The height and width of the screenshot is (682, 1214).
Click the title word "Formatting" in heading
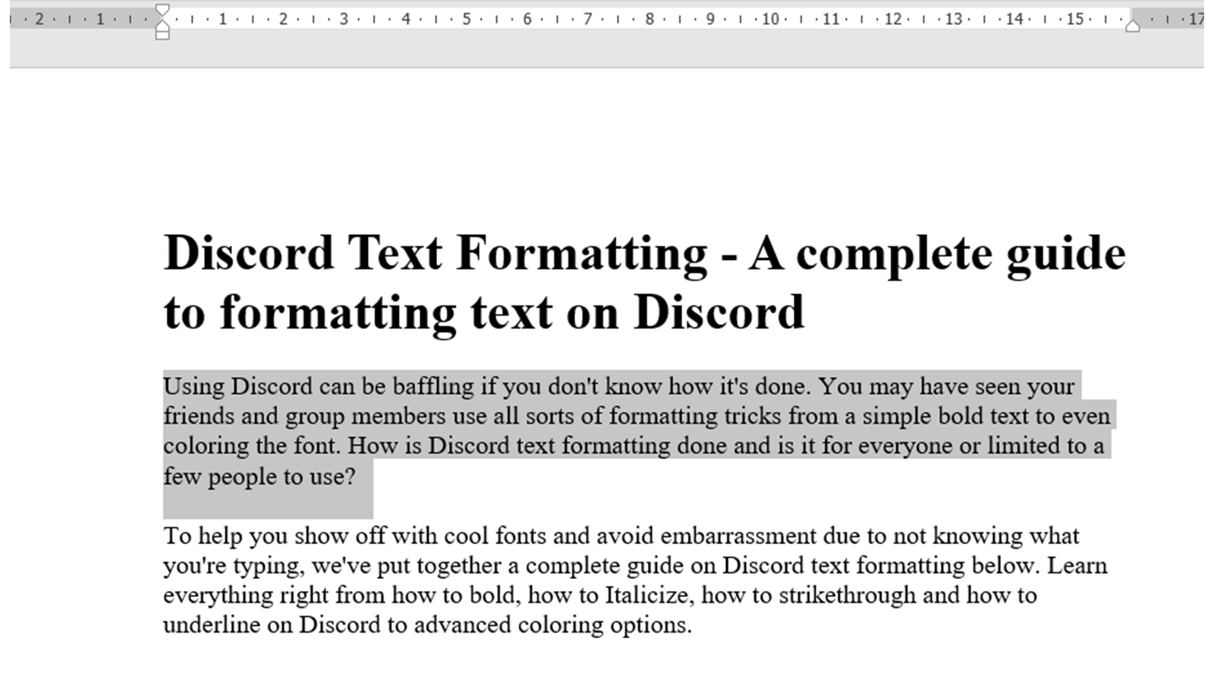tap(582, 254)
